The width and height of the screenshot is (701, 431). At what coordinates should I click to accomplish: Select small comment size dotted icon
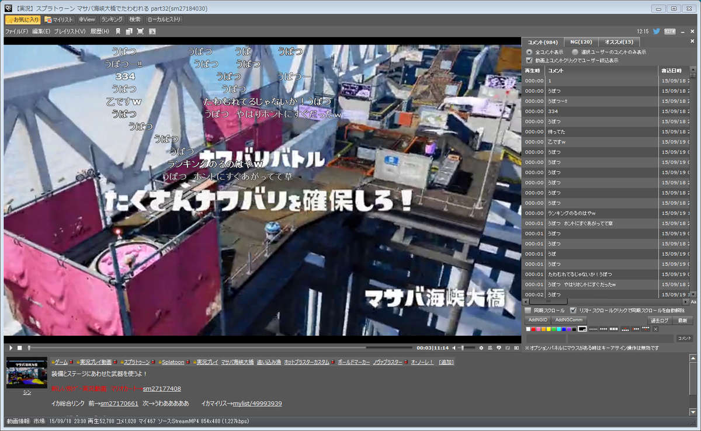click(x=594, y=329)
